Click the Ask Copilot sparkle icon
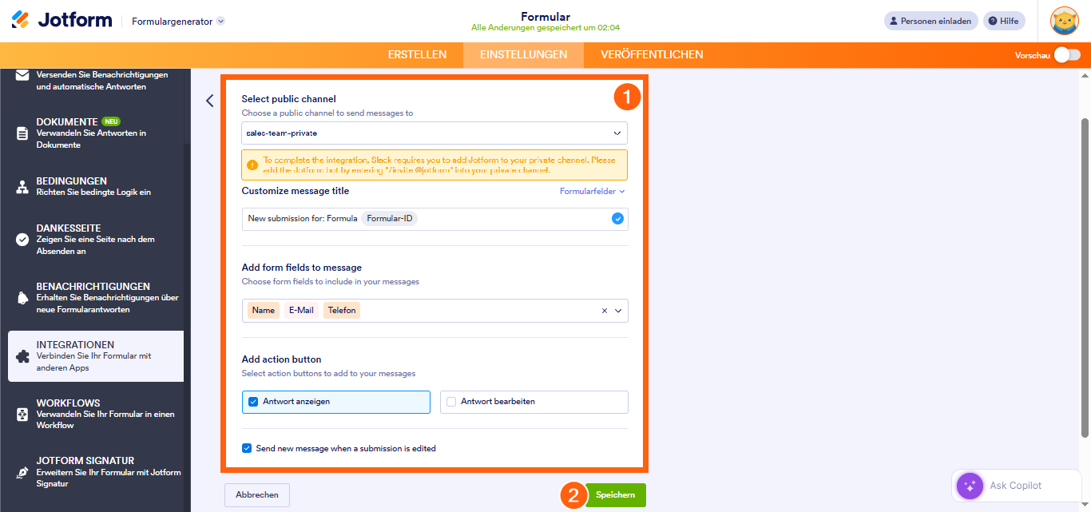Viewport: 1091px width, 512px height. pos(970,486)
